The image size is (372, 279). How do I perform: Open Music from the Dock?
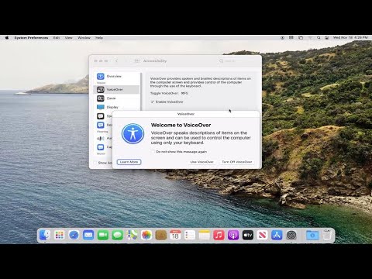219,235
